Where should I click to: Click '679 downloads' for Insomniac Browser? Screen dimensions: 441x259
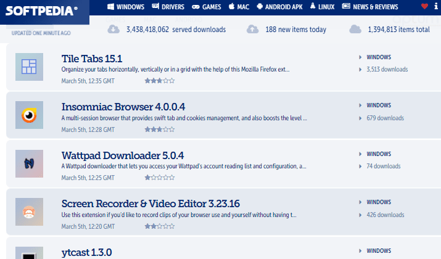pyautogui.click(x=385, y=118)
